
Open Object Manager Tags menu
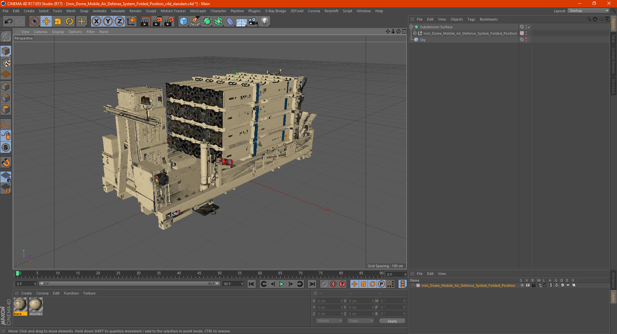(x=471, y=19)
